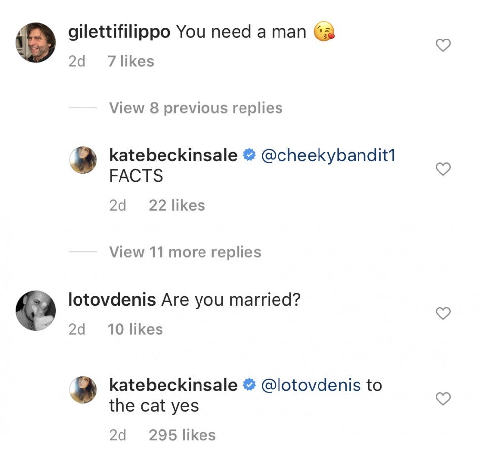
Task: Open the @cheekybandit1 mention
Action: [x=328, y=155]
